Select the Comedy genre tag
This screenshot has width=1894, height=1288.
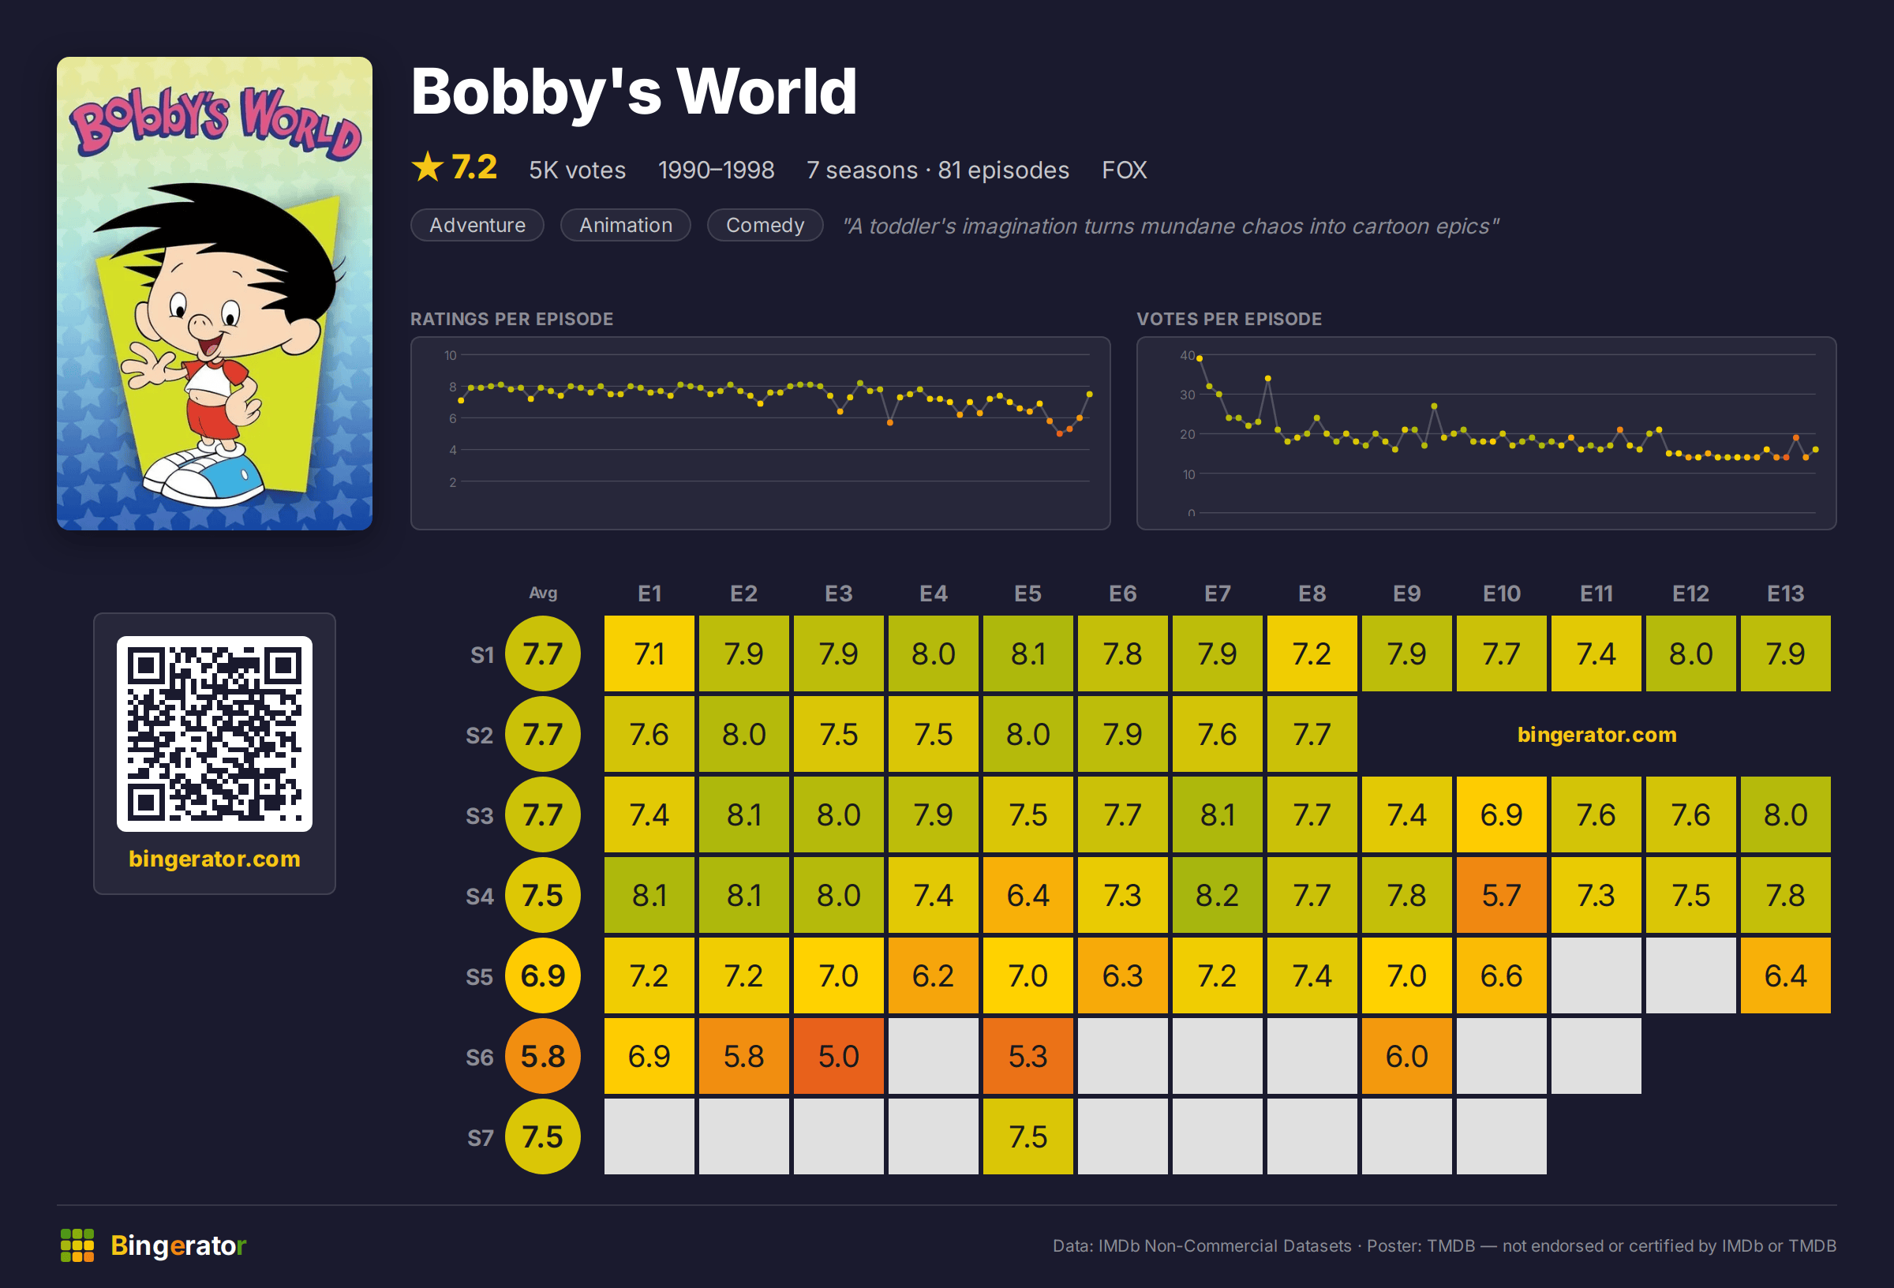pyautogui.click(x=765, y=225)
